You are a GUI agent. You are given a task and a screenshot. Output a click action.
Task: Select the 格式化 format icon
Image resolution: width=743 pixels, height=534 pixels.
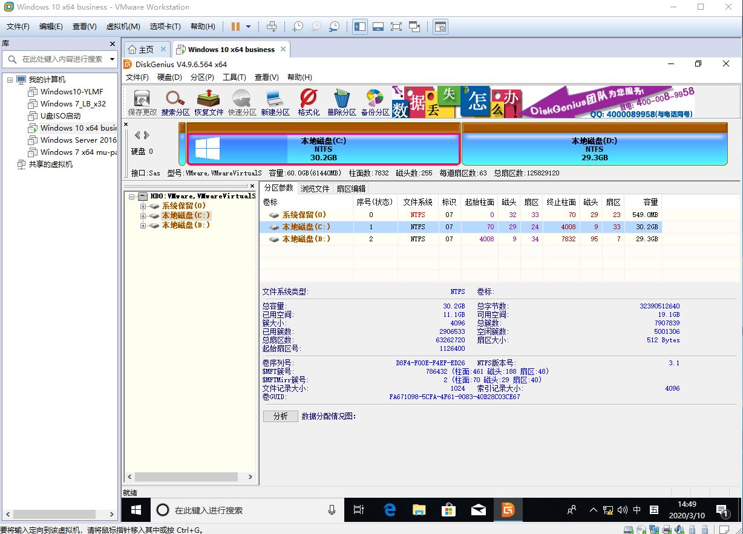coord(307,101)
